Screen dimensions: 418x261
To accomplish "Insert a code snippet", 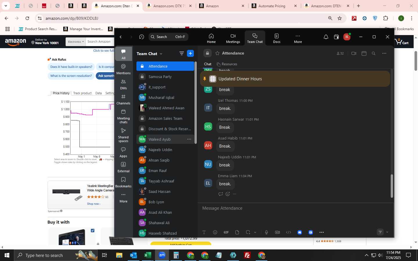I will click(289, 232).
